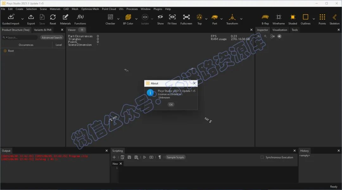Click the run-in-window script icon
The image size is (342, 190).
click(151, 157)
